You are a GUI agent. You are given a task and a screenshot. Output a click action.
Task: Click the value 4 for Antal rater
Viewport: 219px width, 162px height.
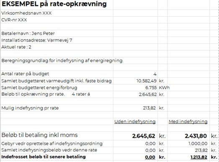155,74
